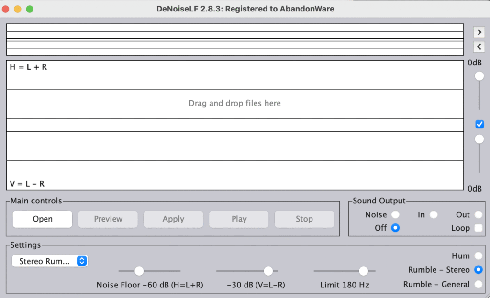490x298 pixels.
Task: Click the Play button
Action: 239,219
